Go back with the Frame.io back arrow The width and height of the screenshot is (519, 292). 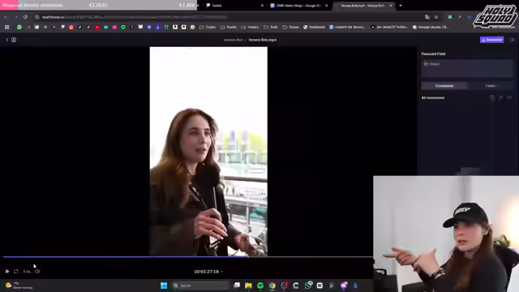tap(7, 40)
